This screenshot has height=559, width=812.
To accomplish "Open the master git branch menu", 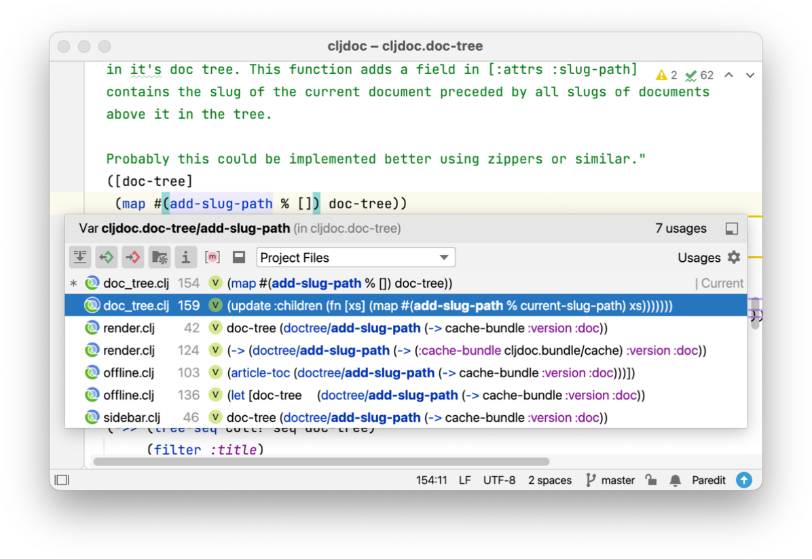I will click(610, 480).
